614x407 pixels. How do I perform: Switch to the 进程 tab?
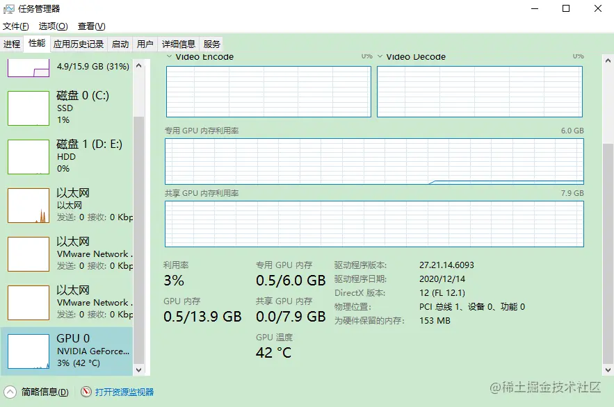[x=12, y=44]
